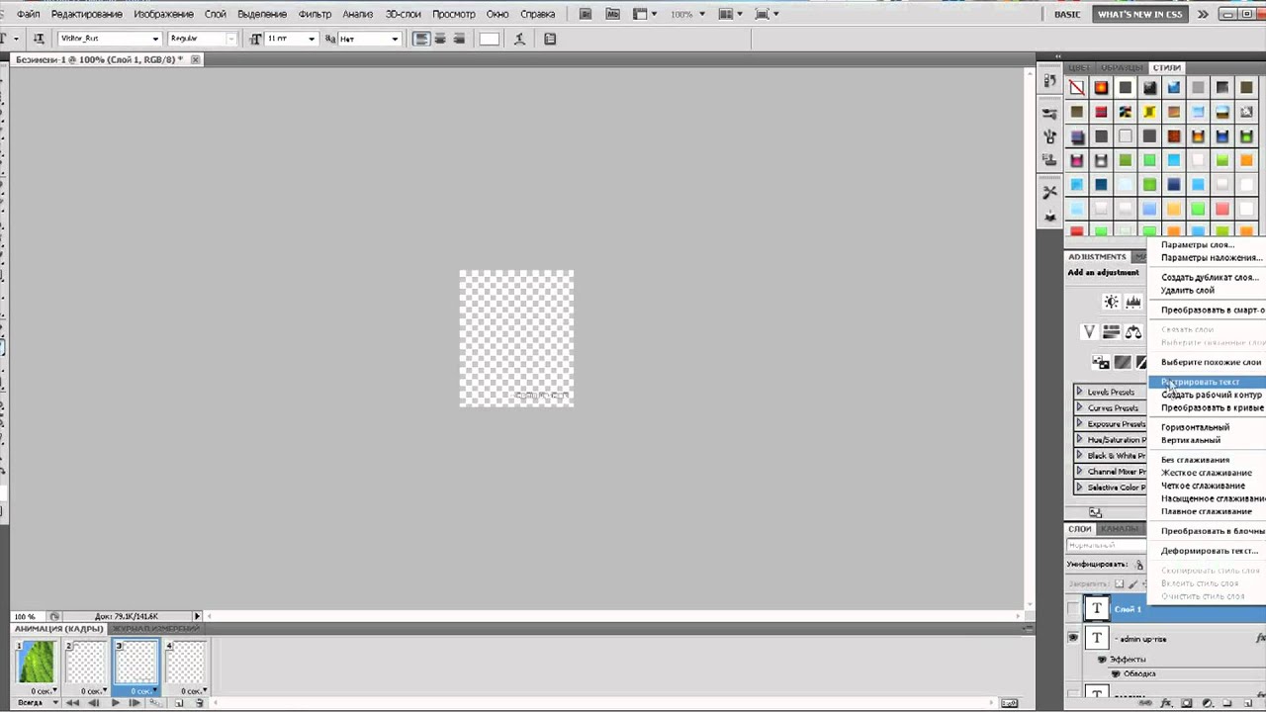Switch to the Цвет tab
This screenshot has width=1266, height=712.
[1079, 67]
